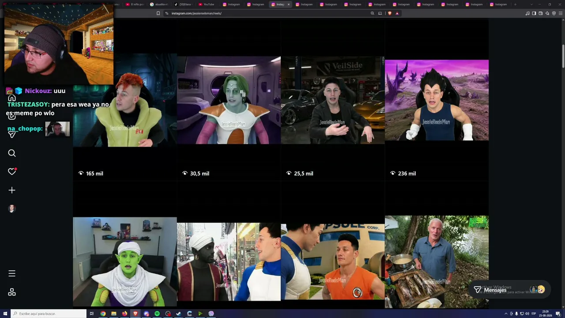Open Instagram notifications heart icon
Viewport: 565px width, 318px height.
(12, 171)
